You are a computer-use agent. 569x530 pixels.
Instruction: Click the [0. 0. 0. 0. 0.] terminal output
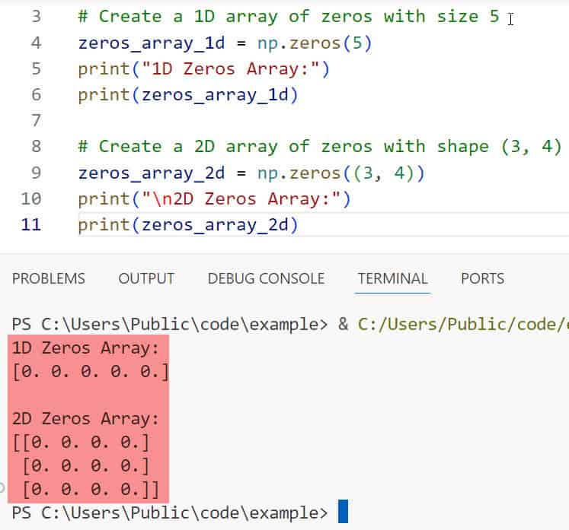pos(90,372)
